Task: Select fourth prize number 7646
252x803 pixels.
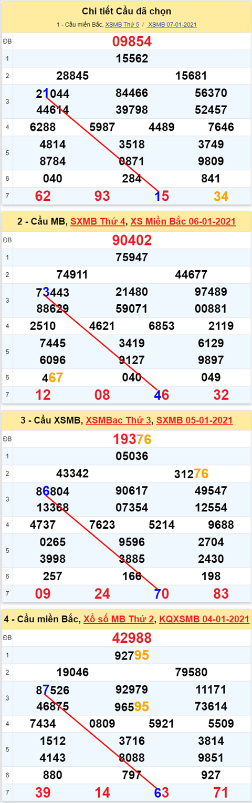Action: [220, 127]
